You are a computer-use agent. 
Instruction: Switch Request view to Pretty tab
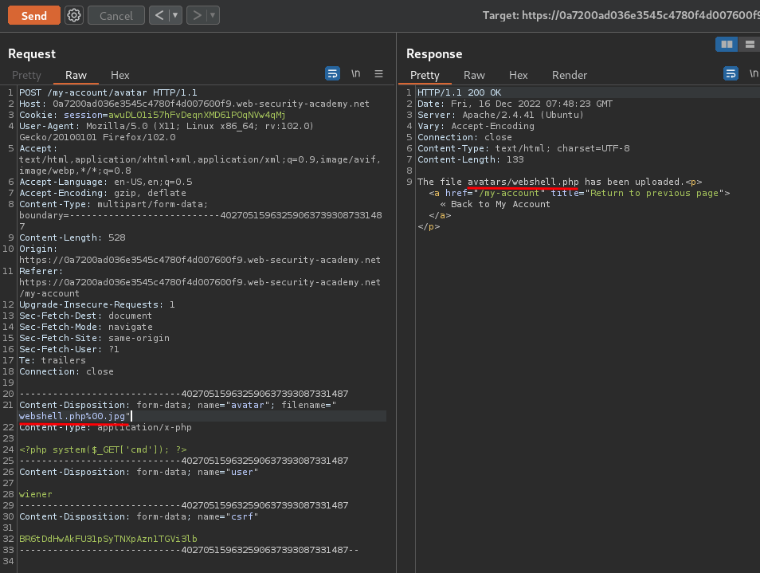pyautogui.click(x=26, y=75)
